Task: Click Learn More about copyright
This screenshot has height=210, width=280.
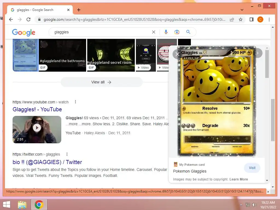Action: coord(238,179)
